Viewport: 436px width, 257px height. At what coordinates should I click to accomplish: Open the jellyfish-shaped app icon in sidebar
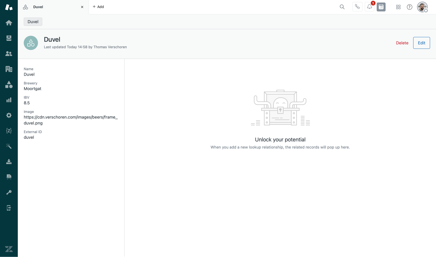[9, 177]
